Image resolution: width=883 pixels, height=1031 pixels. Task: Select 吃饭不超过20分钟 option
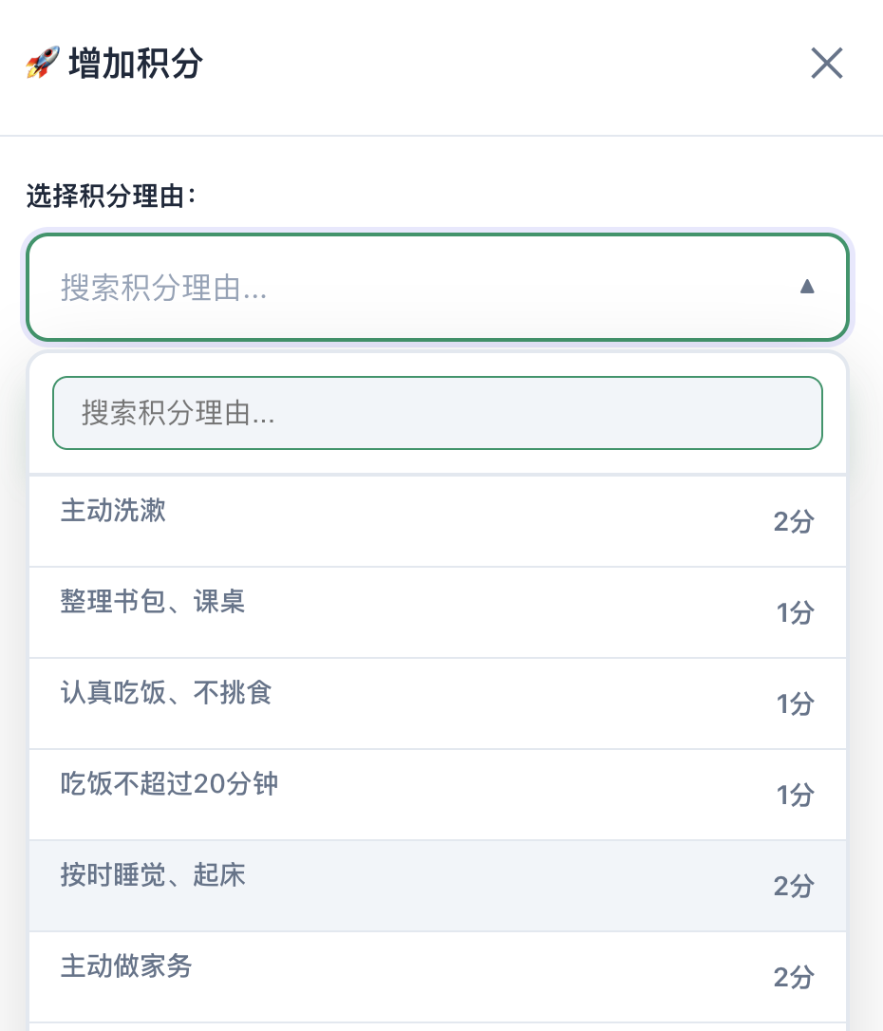click(169, 784)
